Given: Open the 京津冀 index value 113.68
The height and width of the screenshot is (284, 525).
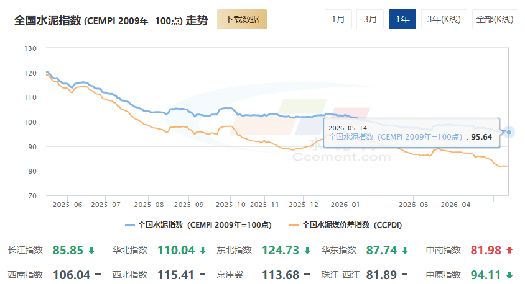Looking at the screenshot, I should tap(281, 275).
